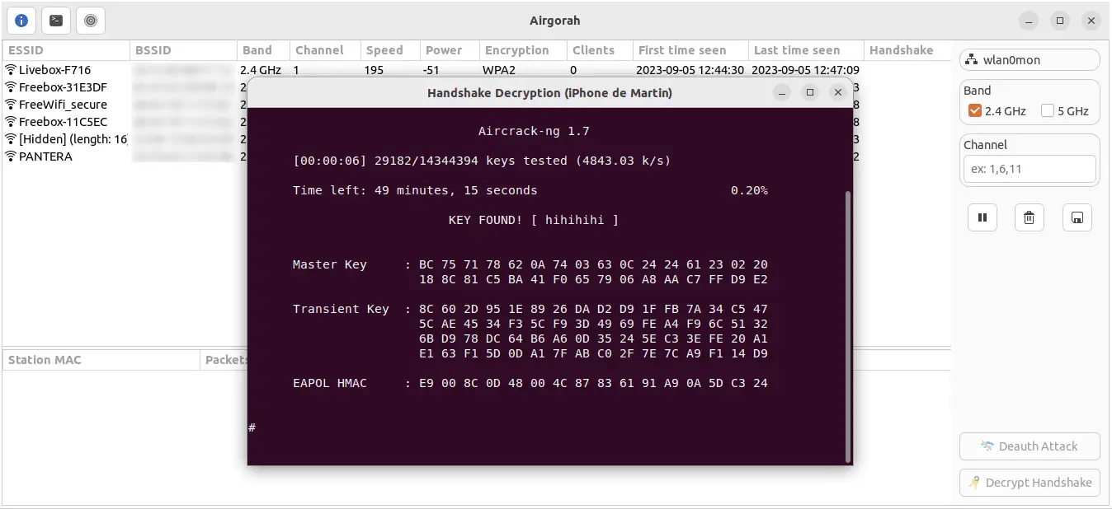
Task: Minimize the Handshake Decryption dialog
Action: click(782, 92)
